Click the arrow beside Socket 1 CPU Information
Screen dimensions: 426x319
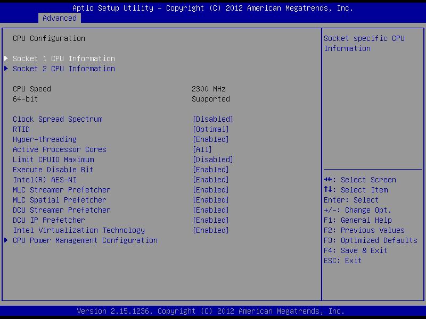(6, 58)
